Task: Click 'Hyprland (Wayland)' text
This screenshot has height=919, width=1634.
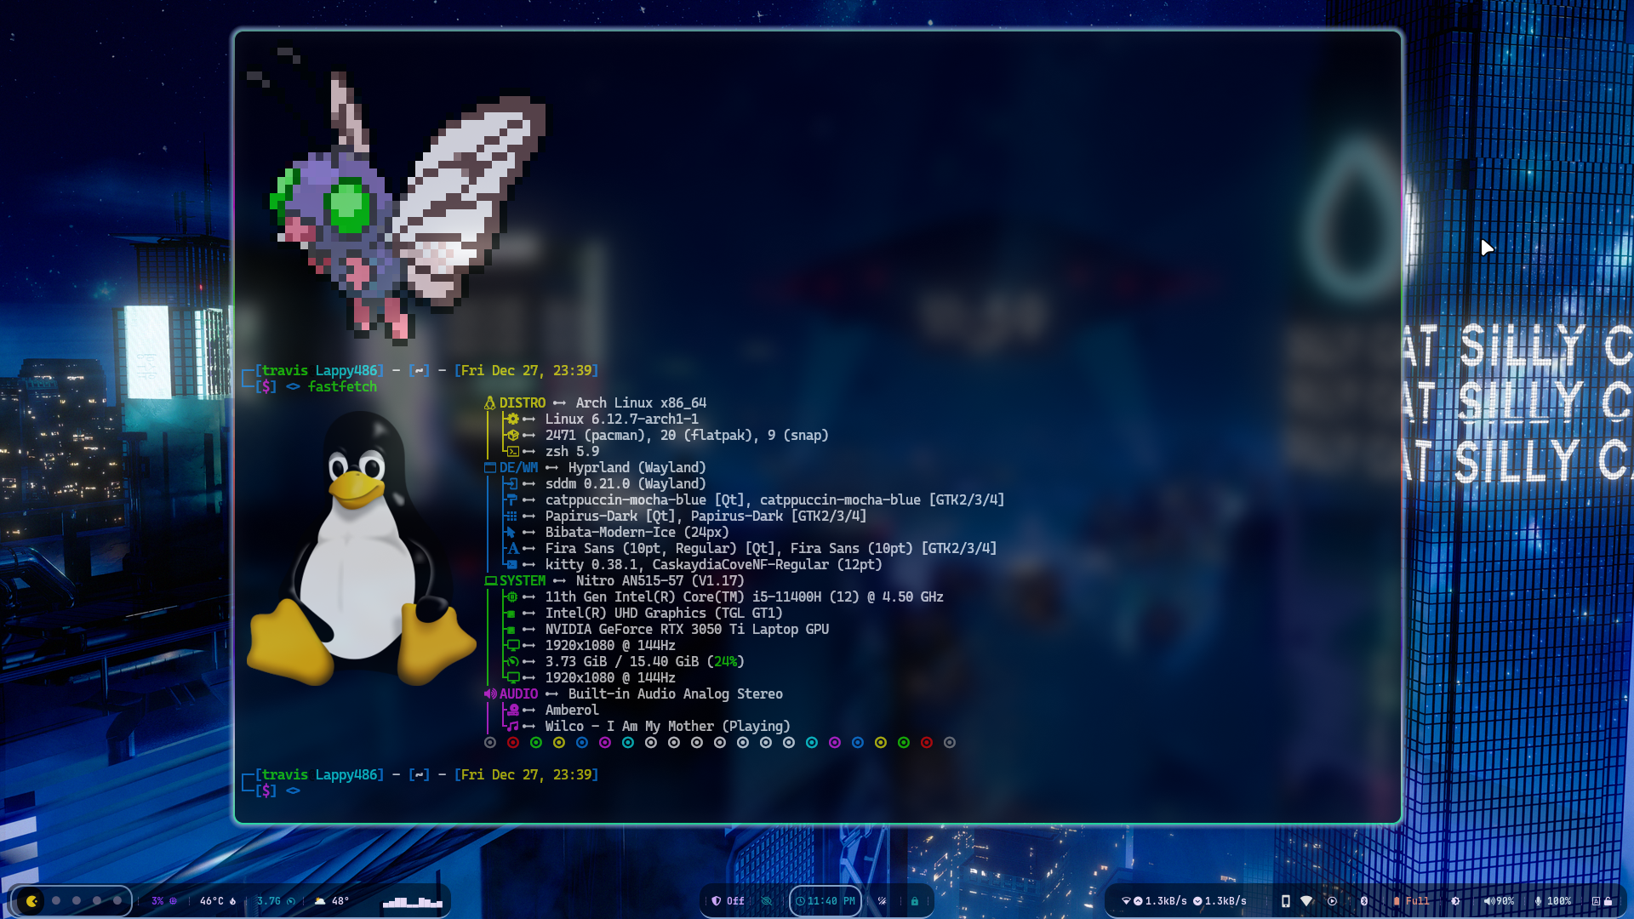Action: (x=637, y=467)
